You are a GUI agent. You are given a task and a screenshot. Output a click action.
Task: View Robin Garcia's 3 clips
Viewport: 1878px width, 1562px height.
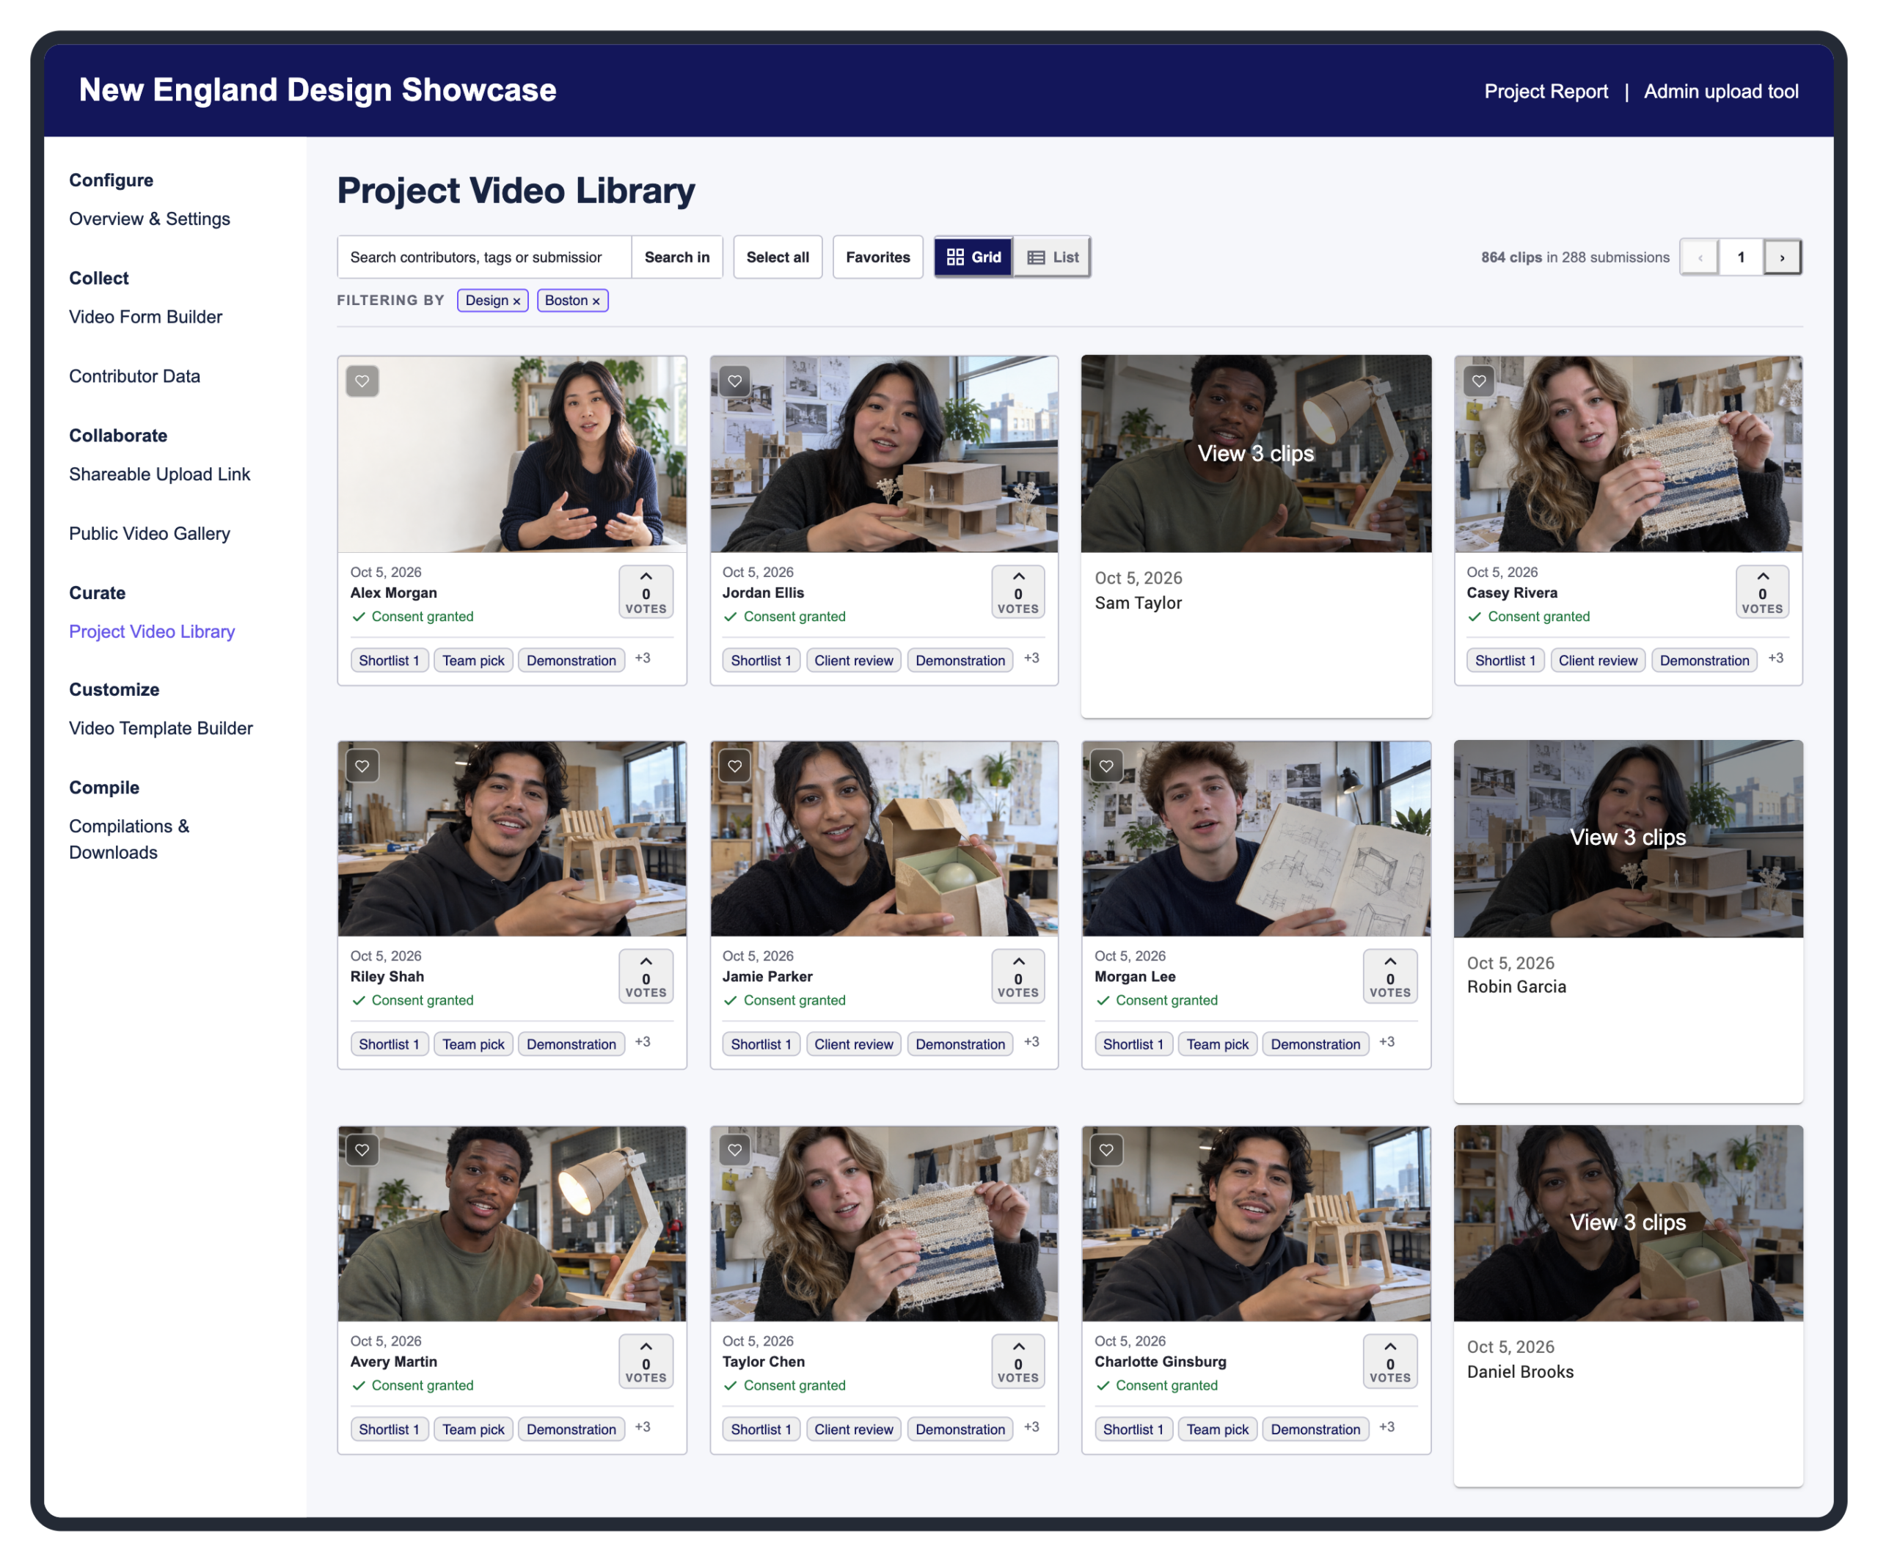coord(1628,837)
